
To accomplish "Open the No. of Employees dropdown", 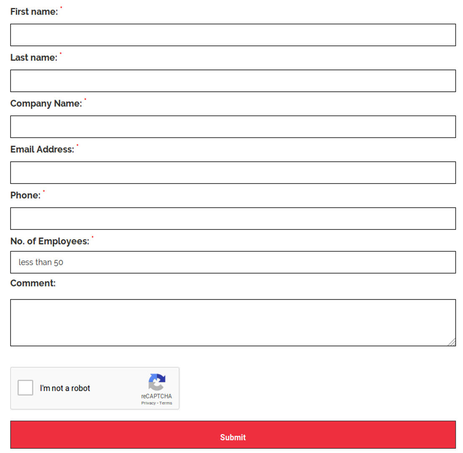I will (x=233, y=262).
